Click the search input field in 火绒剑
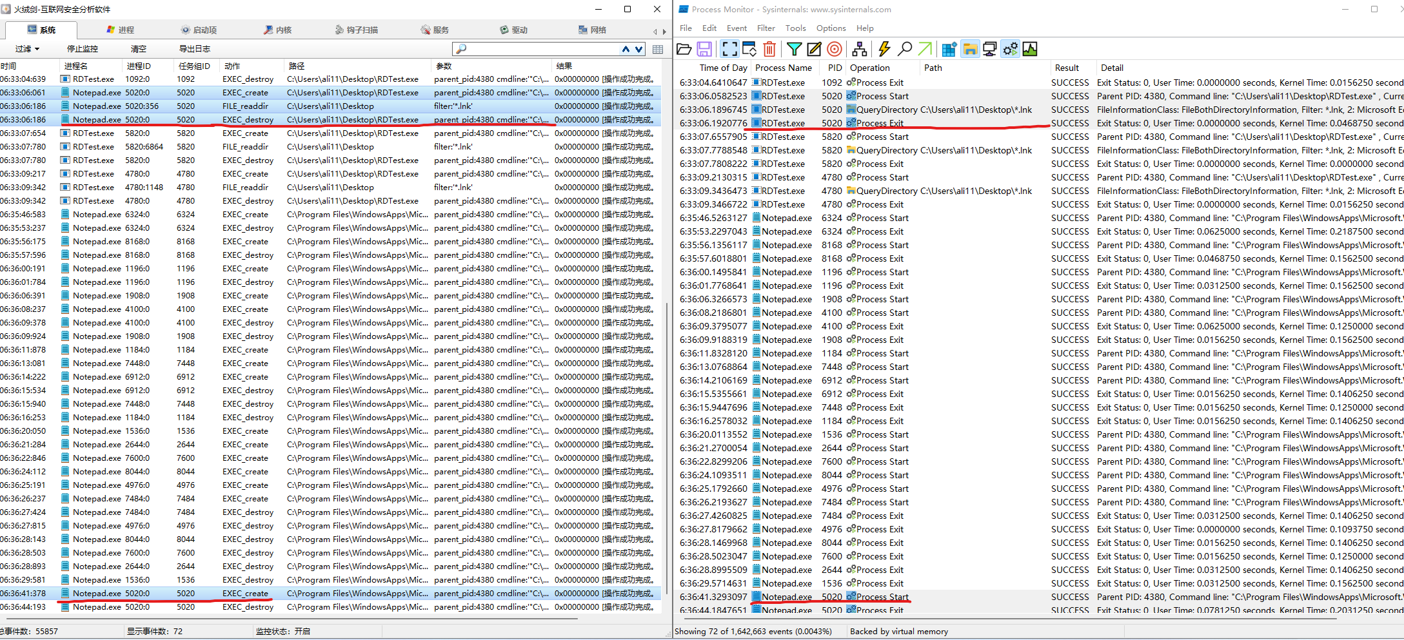1404x640 pixels. click(542, 49)
